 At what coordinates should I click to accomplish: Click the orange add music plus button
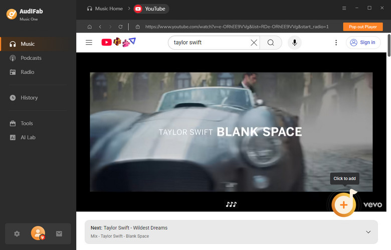(343, 205)
